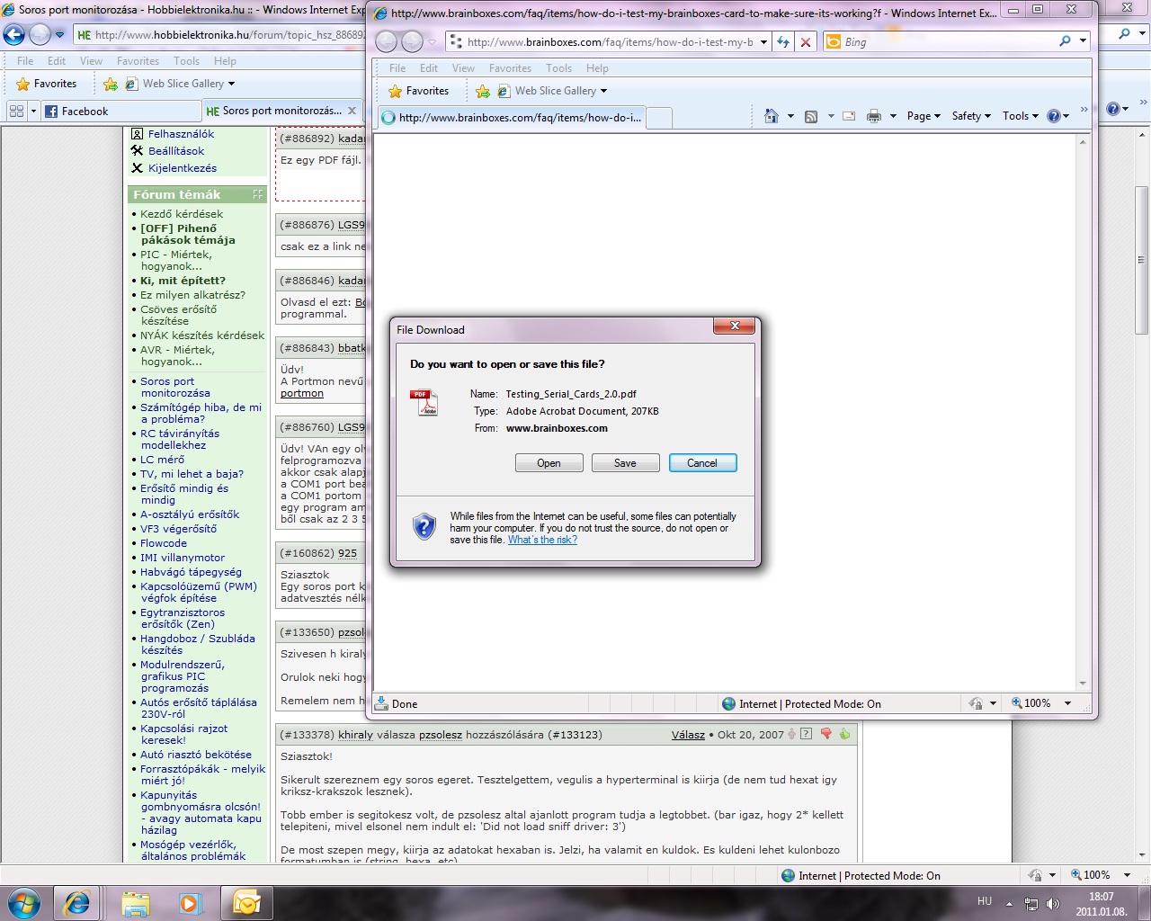Expand the brainboxes address bar dropdown
1151x921 pixels.
coord(763,41)
